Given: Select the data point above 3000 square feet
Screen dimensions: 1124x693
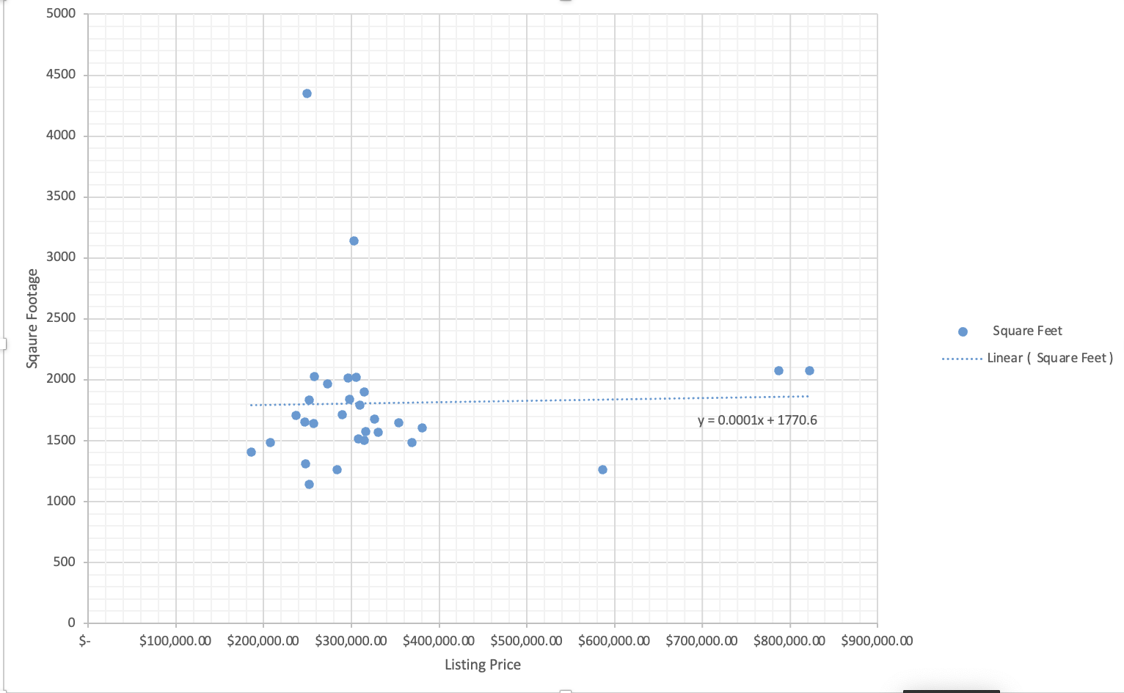Looking at the screenshot, I should [354, 240].
